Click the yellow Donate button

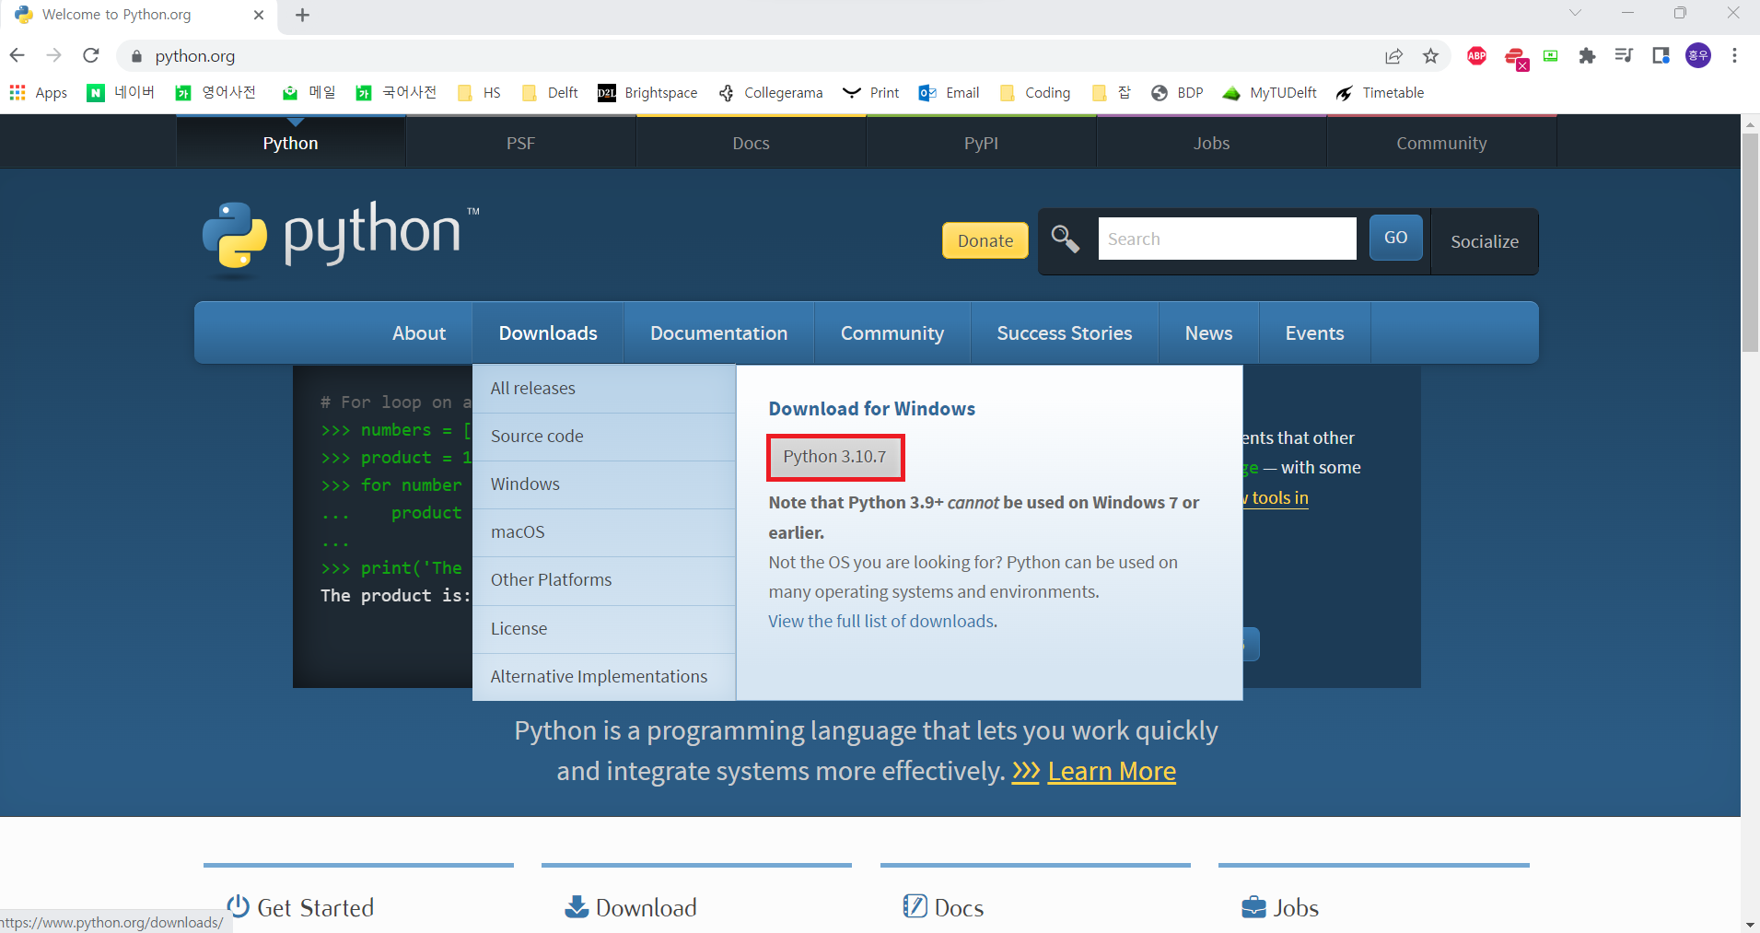985,240
